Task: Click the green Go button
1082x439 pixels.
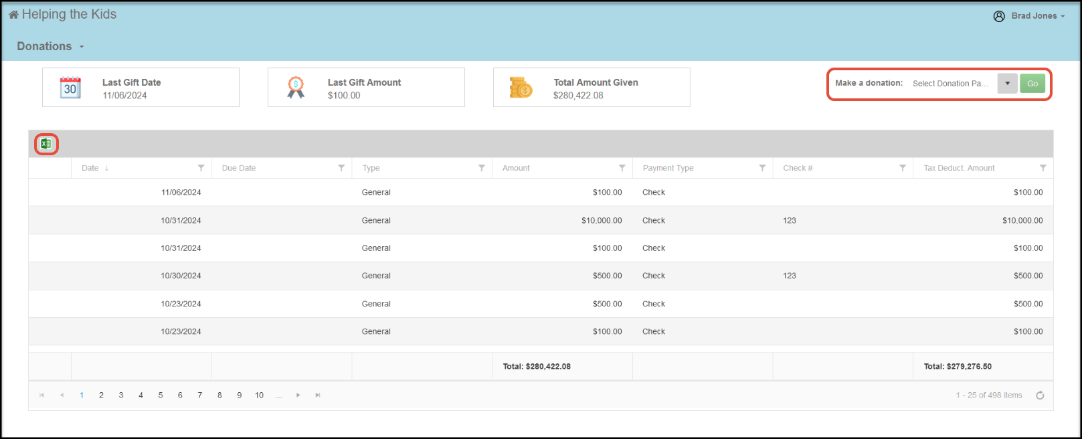Action: coord(1032,84)
